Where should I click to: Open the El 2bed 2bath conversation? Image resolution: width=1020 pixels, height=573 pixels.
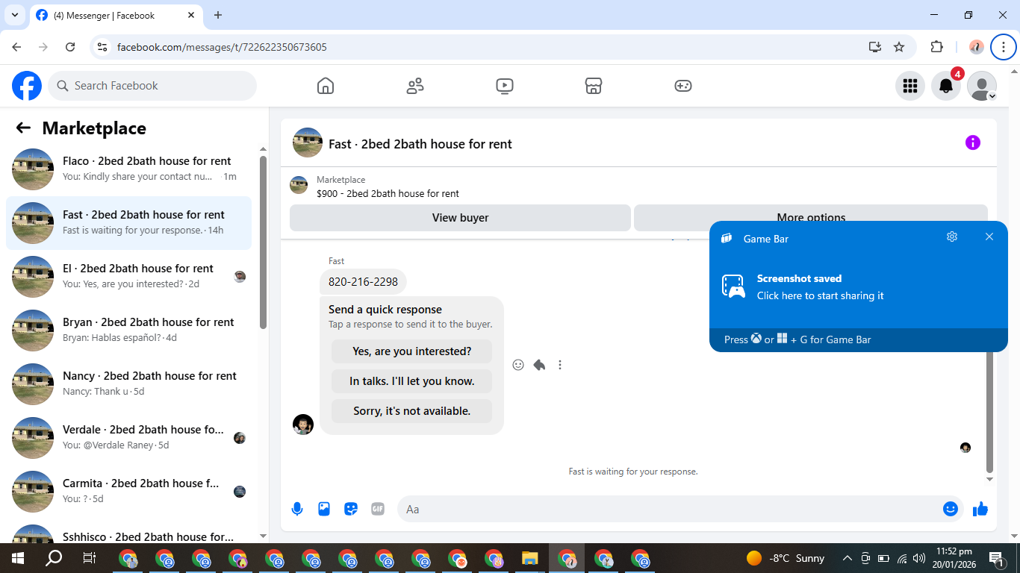point(128,277)
